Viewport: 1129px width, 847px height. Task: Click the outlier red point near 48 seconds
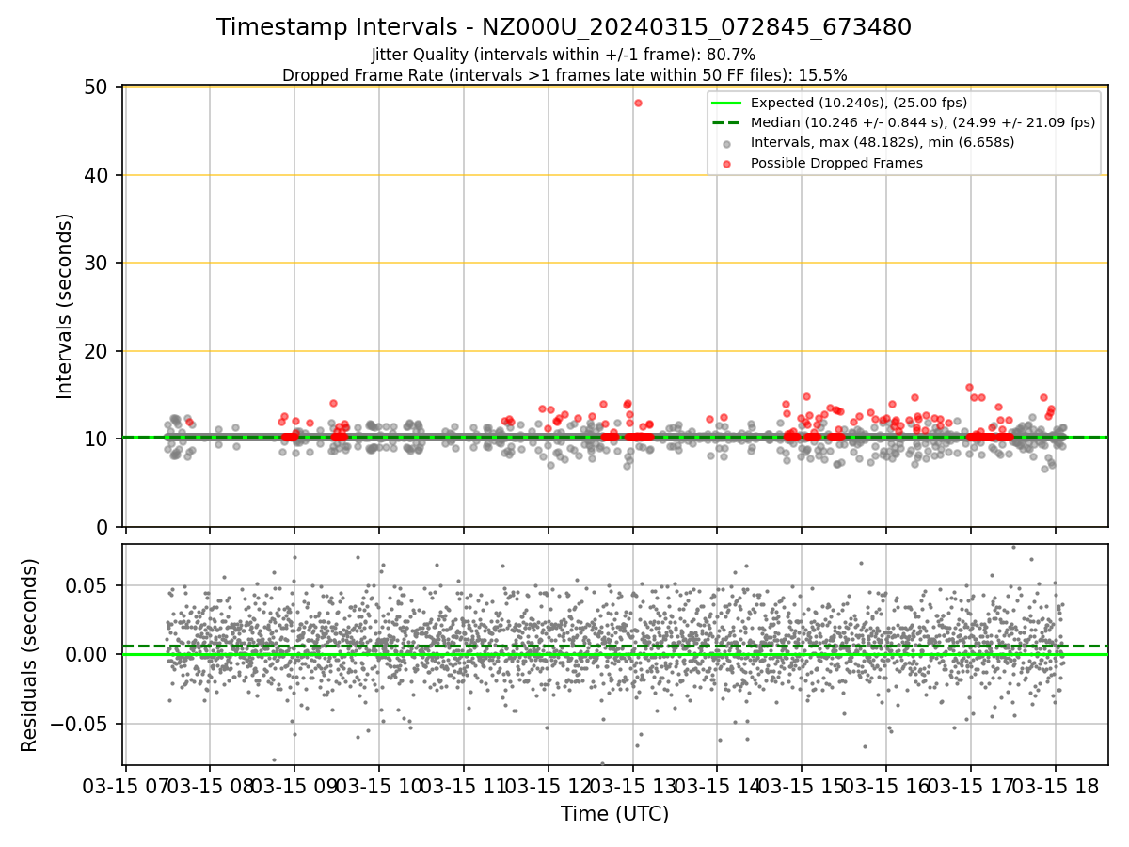638,103
